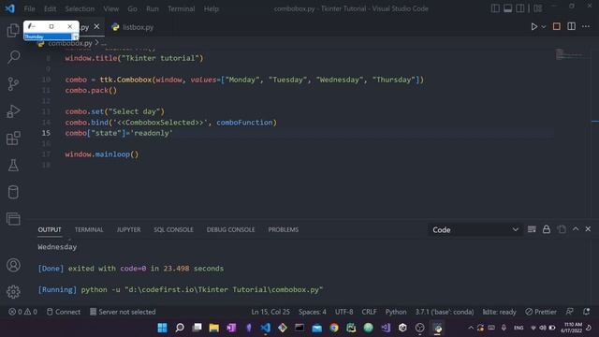The height and width of the screenshot is (337, 599).
Task: Toggle the bottom panel visibility
Action: click(507, 8)
